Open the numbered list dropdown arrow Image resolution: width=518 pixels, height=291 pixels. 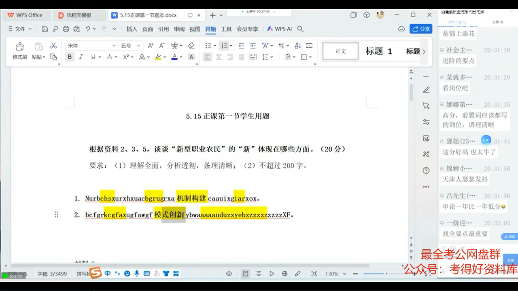(231, 46)
